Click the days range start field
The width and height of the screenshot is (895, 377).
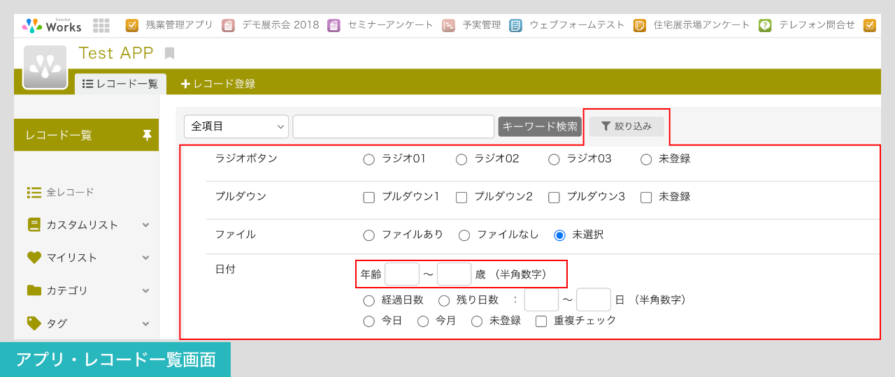tap(541, 300)
